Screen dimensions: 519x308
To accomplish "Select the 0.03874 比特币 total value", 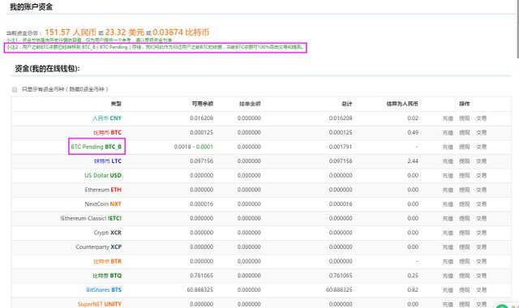I will click(181, 32).
